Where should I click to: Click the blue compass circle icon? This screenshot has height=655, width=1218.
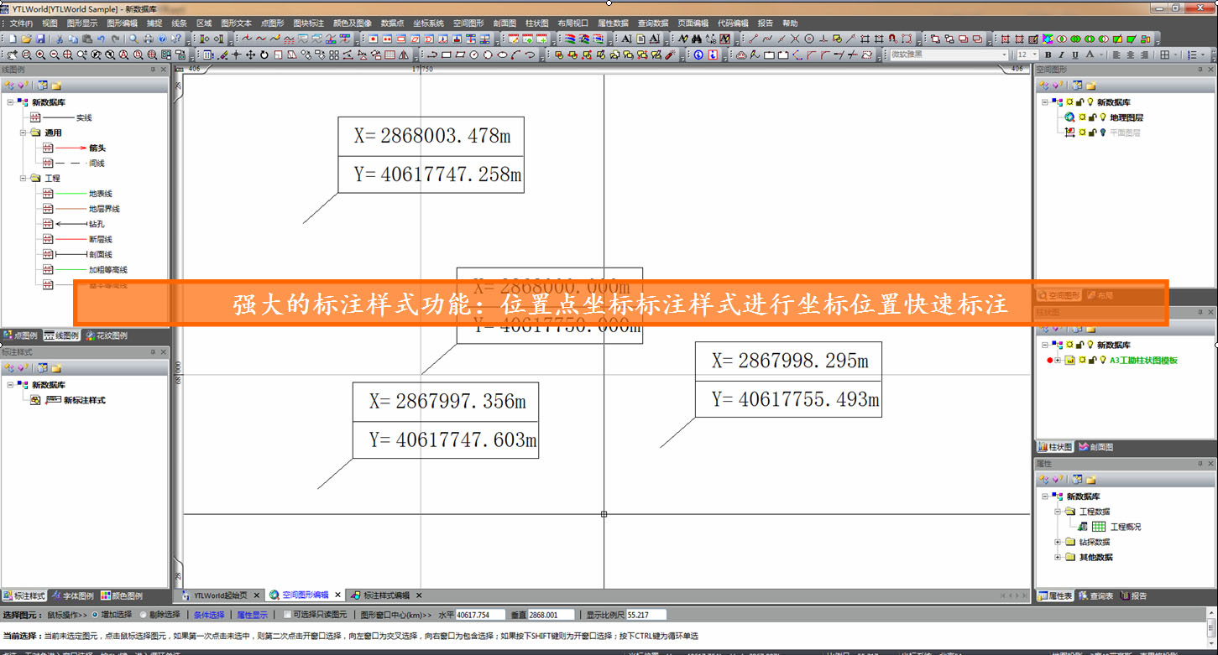click(698, 55)
